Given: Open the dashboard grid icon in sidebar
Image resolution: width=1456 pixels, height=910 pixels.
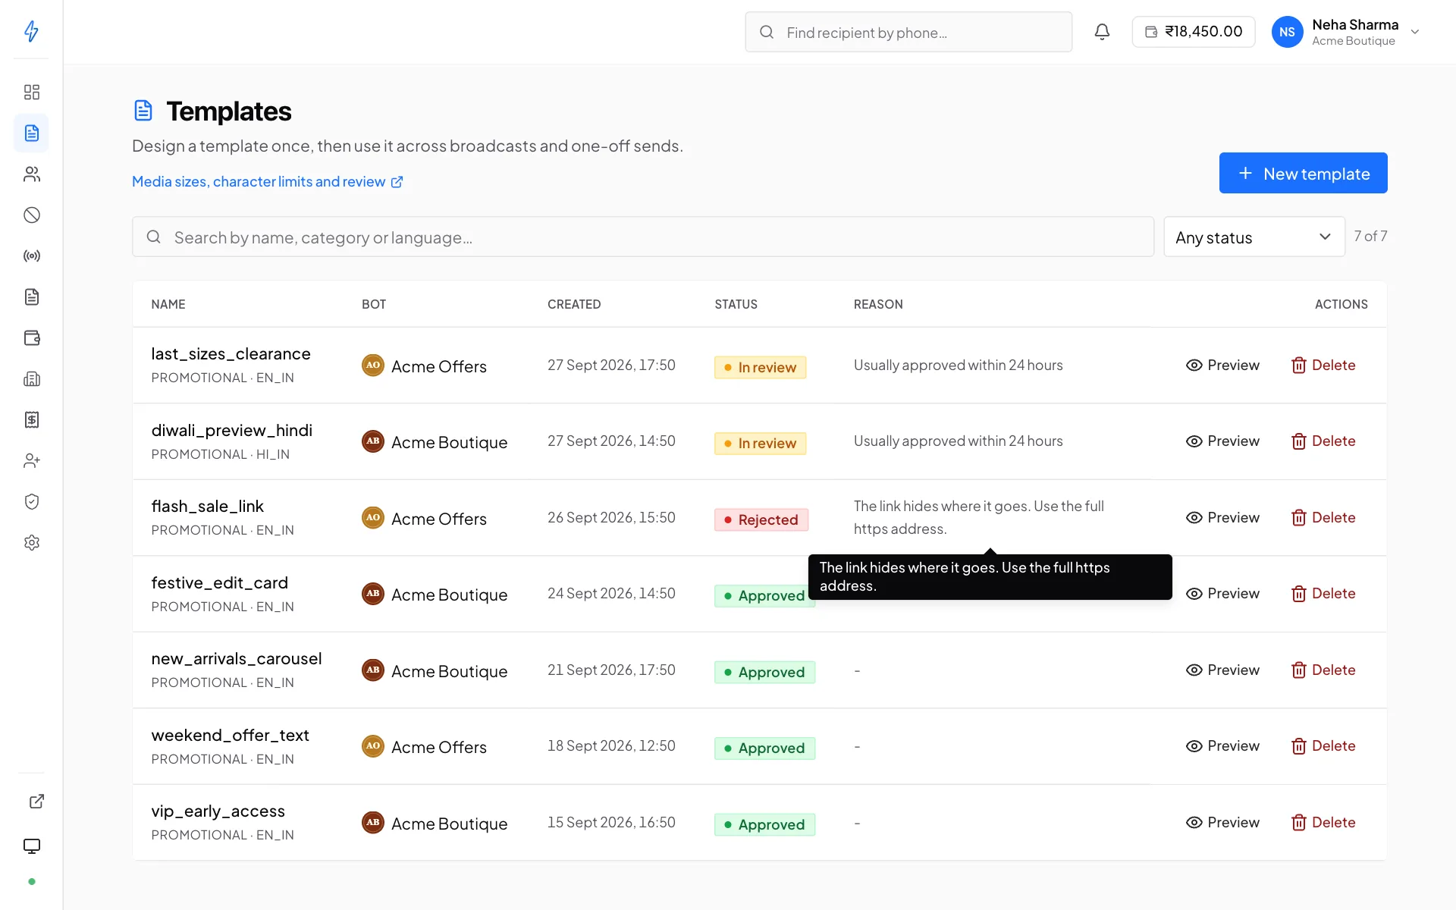Looking at the screenshot, I should [31, 93].
